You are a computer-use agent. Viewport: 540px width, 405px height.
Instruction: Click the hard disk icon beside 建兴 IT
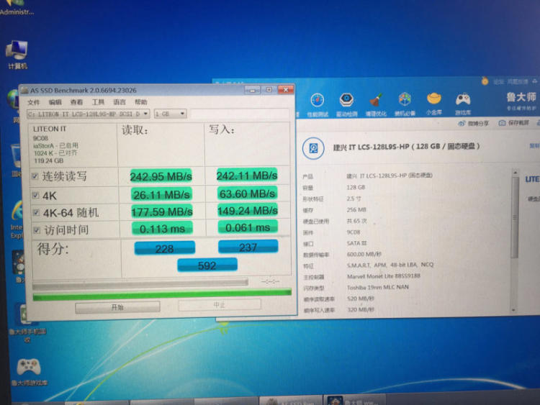(x=313, y=148)
